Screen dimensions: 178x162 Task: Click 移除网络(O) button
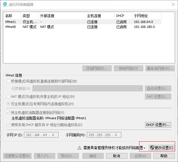[x=129, y=68]
